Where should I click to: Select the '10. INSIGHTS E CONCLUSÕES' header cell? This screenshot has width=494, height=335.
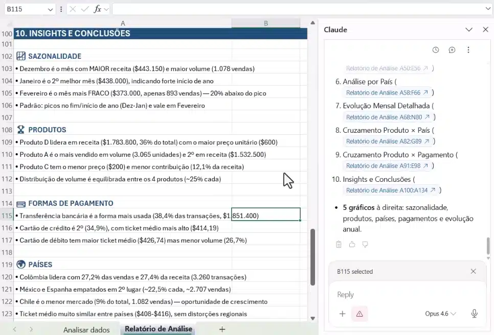[123, 34]
